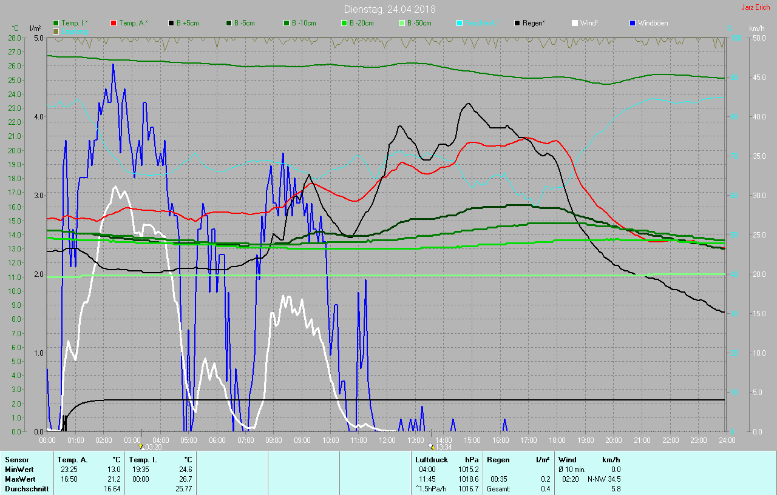
Task: Select the B -5cm legend color square
Action: coord(229,23)
